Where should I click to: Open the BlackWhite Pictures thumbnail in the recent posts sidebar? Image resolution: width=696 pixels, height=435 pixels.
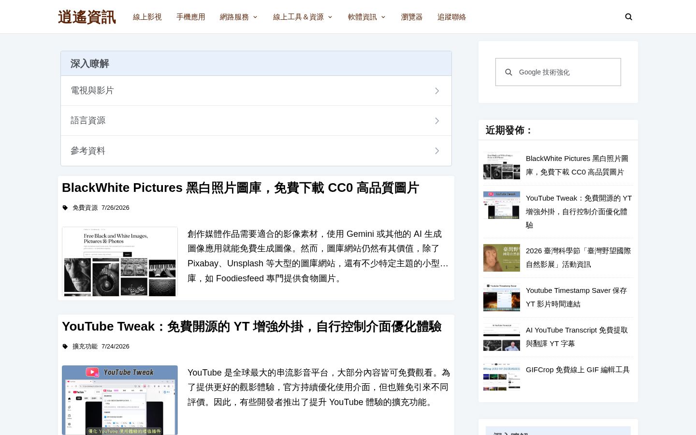click(502, 165)
